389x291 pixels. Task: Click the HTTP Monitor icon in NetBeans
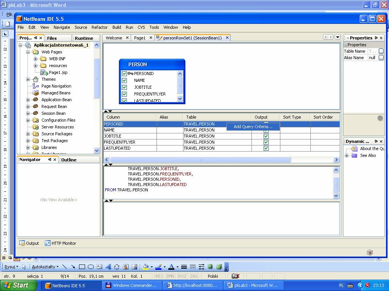(47, 243)
